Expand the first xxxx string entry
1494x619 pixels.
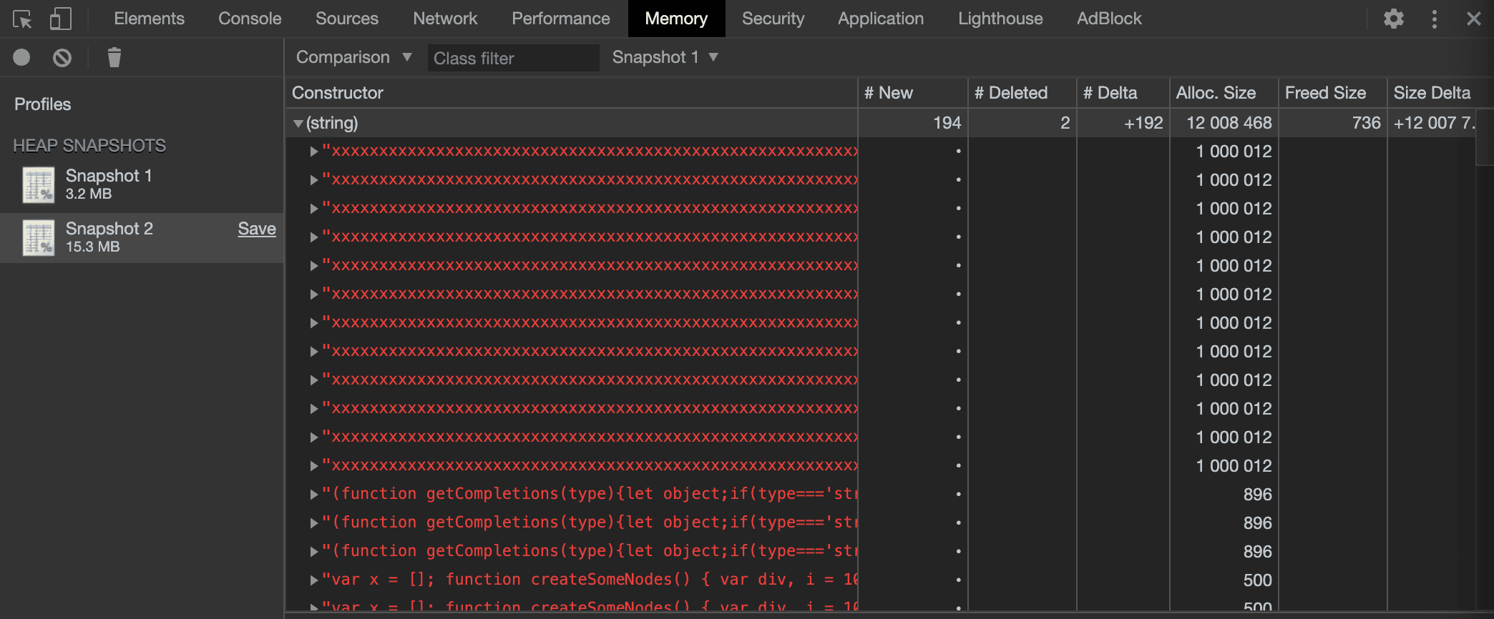point(313,152)
